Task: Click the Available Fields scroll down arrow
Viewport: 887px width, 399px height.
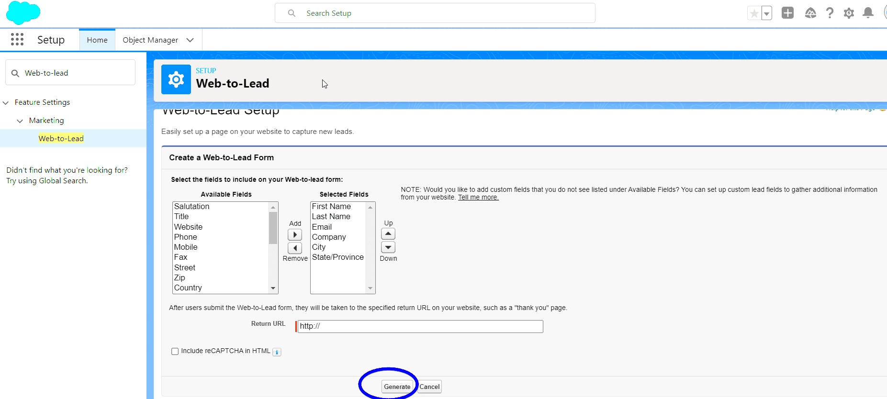Action: 273,288
